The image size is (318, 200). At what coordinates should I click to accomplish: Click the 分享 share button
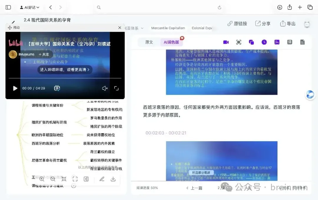tap(263, 24)
